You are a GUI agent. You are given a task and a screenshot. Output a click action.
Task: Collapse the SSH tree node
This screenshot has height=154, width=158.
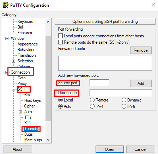[13, 89]
